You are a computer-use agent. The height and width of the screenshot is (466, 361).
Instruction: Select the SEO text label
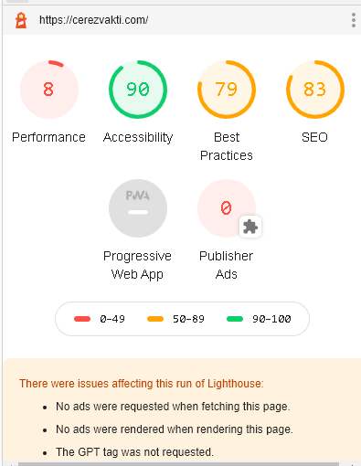pyautogui.click(x=314, y=137)
